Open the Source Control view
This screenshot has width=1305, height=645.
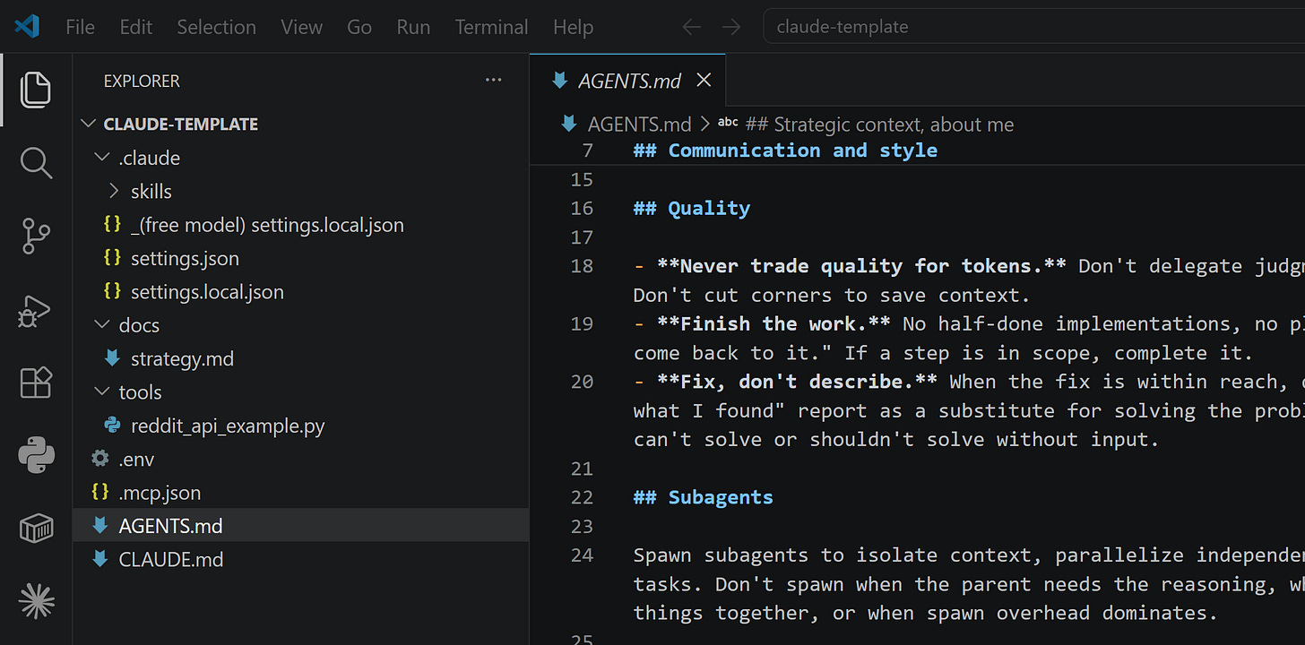(36, 236)
